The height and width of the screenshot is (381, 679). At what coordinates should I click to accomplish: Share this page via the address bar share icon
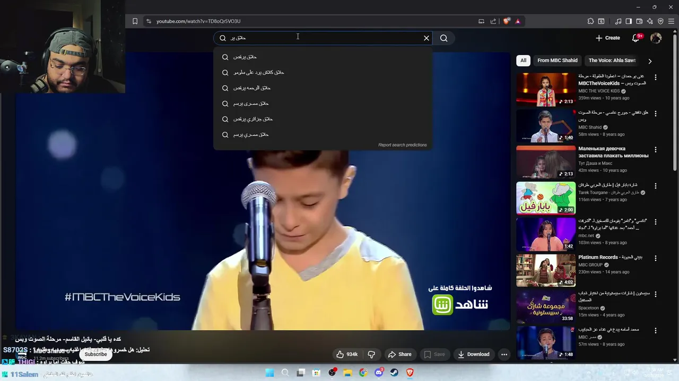[x=493, y=21]
